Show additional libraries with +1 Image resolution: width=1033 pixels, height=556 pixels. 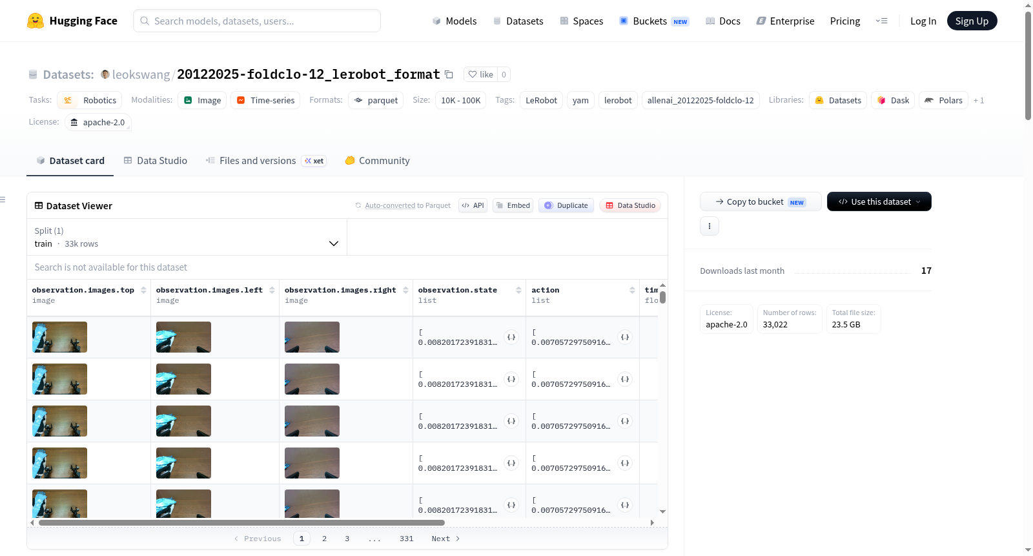979,100
